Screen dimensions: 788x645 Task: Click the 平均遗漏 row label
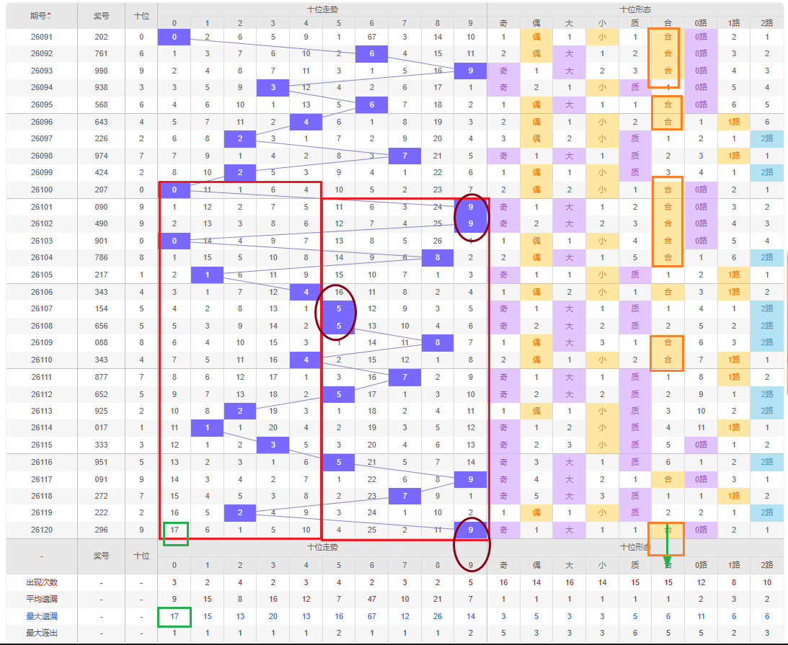[42, 599]
